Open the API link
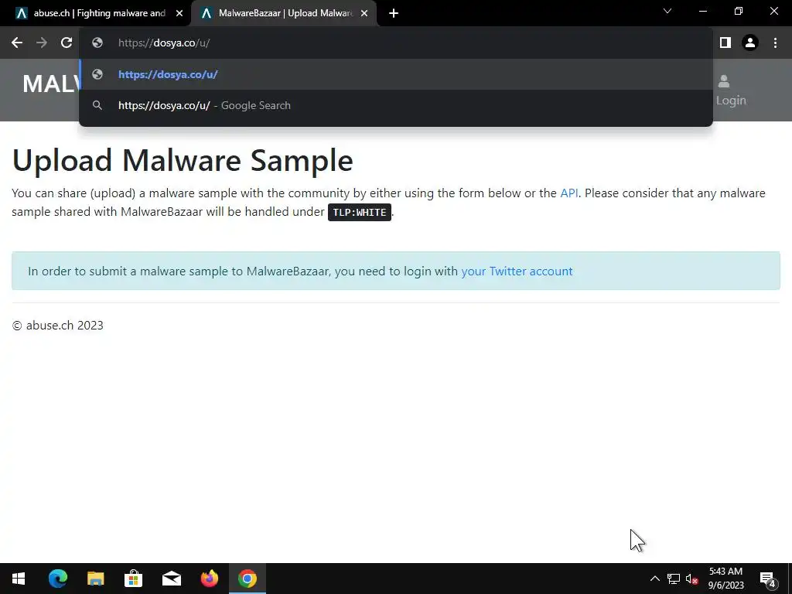 (568, 193)
